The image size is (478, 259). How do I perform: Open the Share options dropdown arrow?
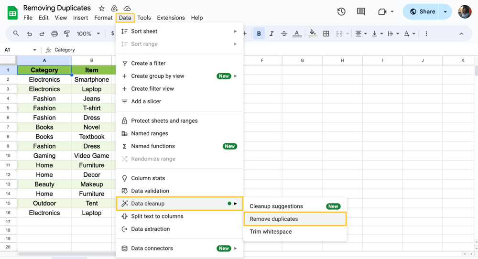(445, 11)
